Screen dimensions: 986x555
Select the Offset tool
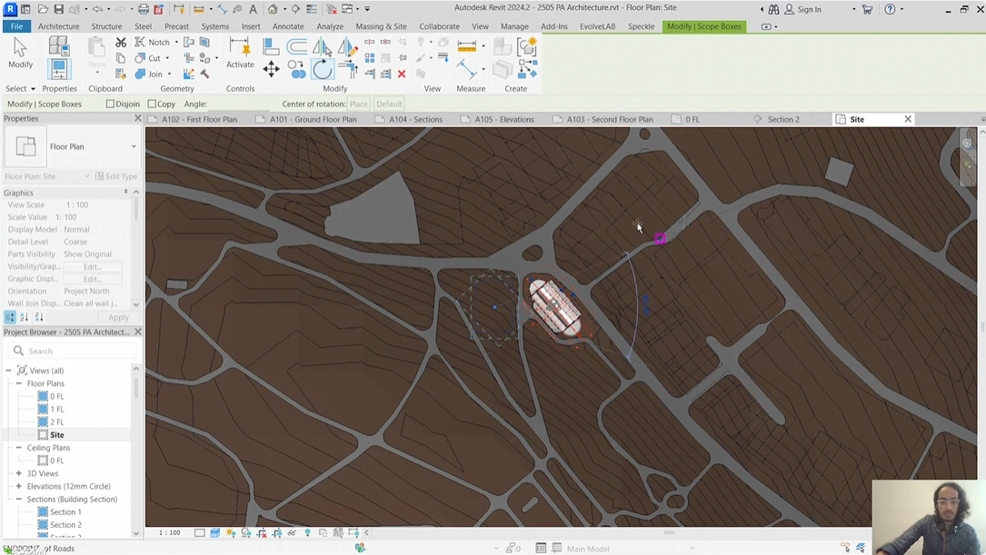pyautogui.click(x=296, y=46)
